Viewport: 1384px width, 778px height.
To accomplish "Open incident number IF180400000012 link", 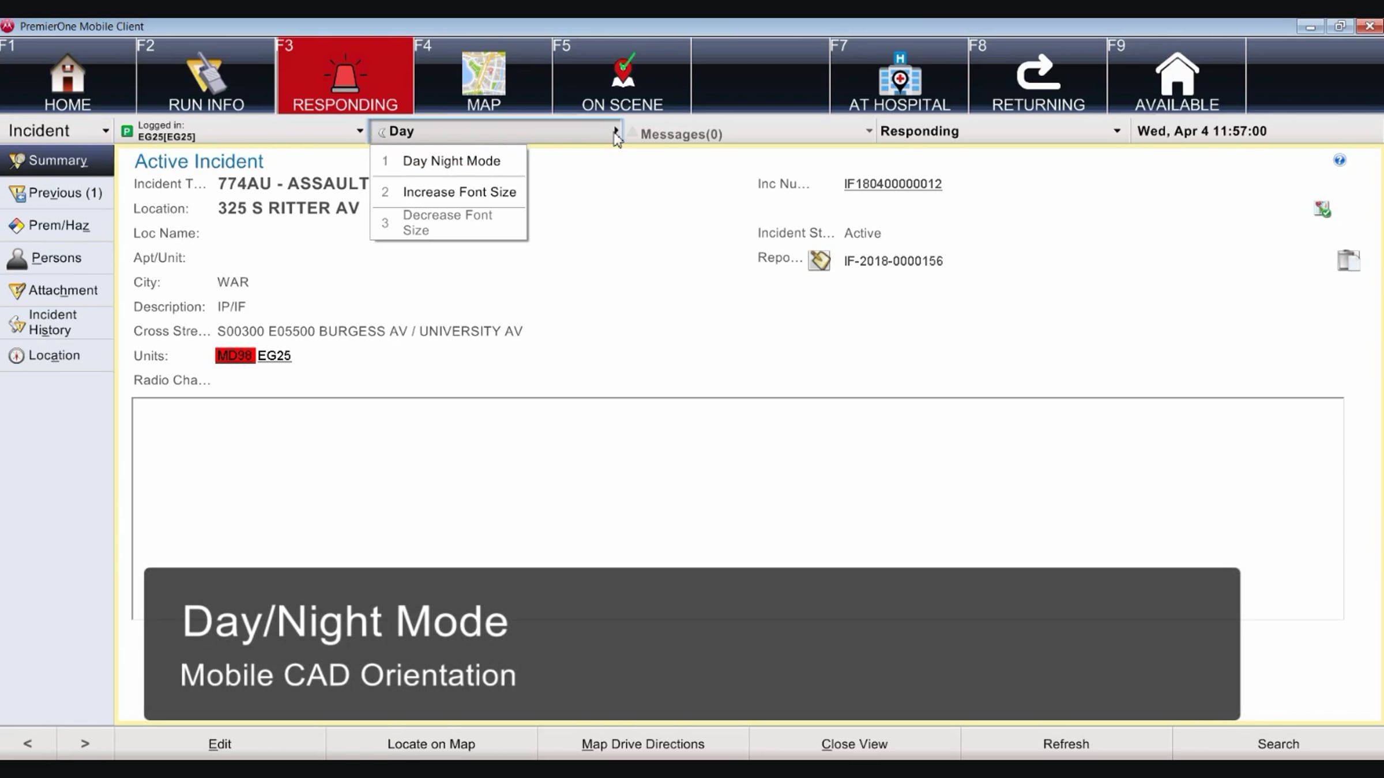I will (x=893, y=184).
